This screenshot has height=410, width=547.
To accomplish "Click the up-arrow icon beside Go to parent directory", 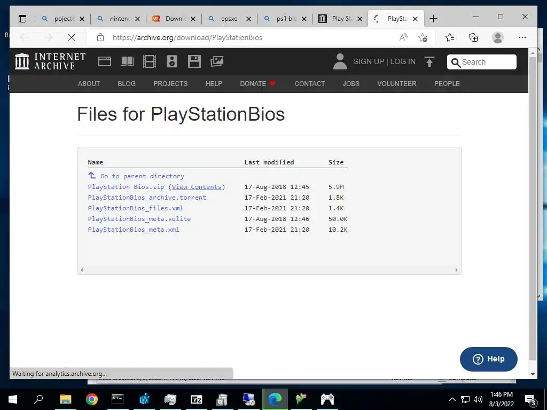I will [x=92, y=175].
